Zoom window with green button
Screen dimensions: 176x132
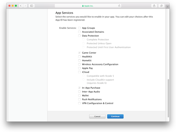pos(16,6)
